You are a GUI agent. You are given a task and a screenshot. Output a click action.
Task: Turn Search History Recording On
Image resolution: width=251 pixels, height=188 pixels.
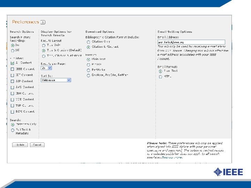pos(13,45)
